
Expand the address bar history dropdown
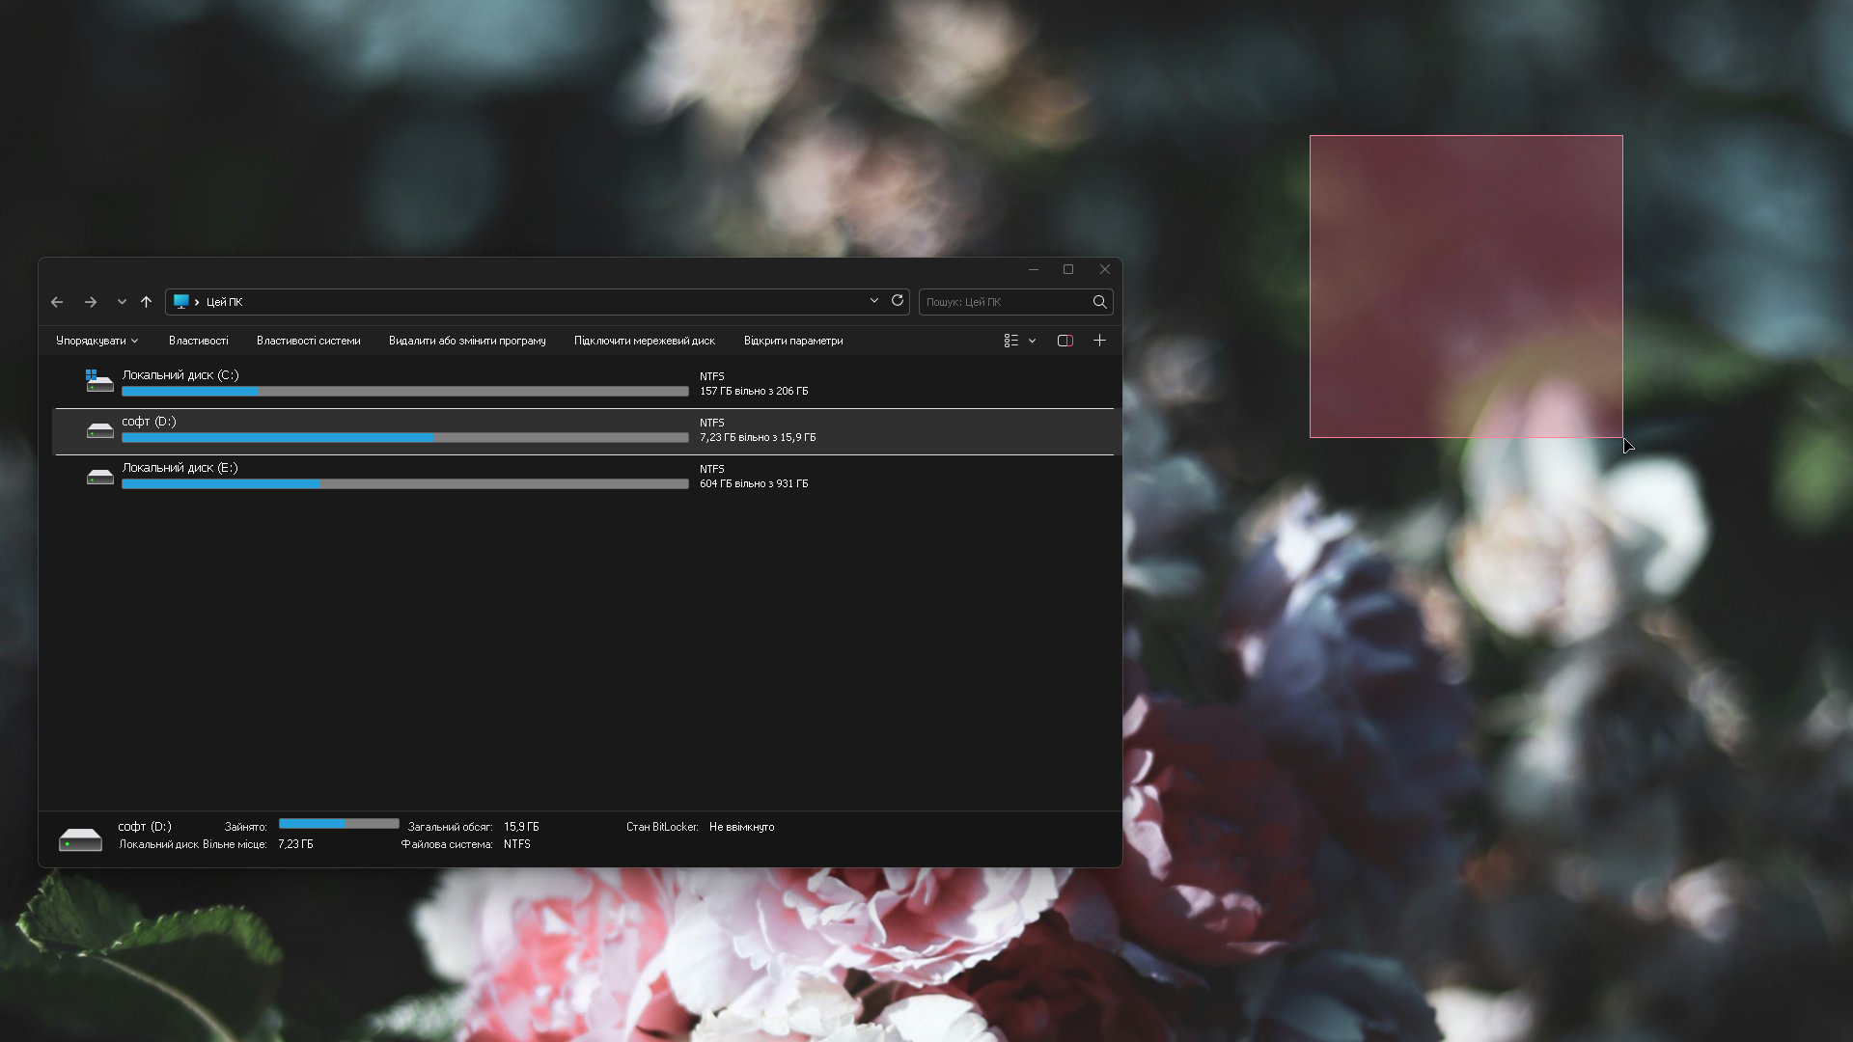(874, 301)
